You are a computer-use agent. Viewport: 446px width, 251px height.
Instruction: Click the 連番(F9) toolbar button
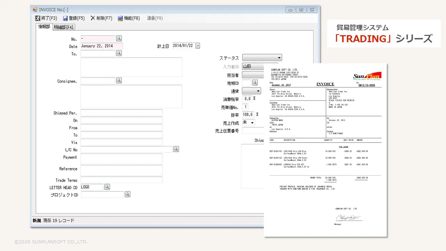pyautogui.click(x=154, y=18)
